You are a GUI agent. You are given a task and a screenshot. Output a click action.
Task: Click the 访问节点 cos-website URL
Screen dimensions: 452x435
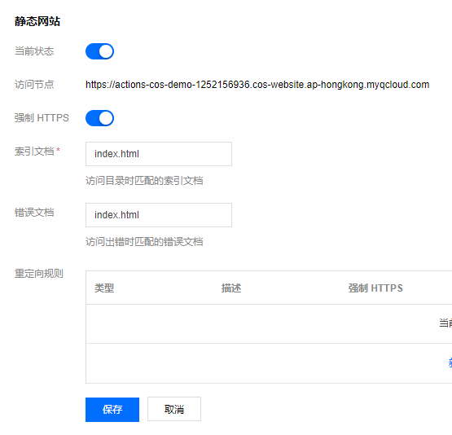[x=257, y=85]
